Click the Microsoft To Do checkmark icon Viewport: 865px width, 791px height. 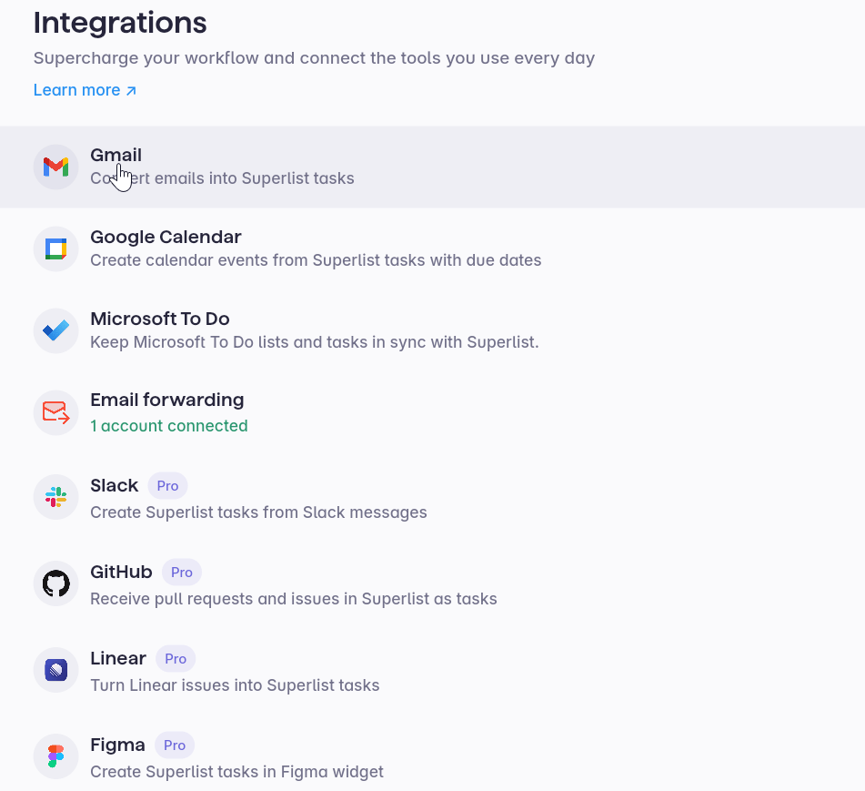point(56,331)
